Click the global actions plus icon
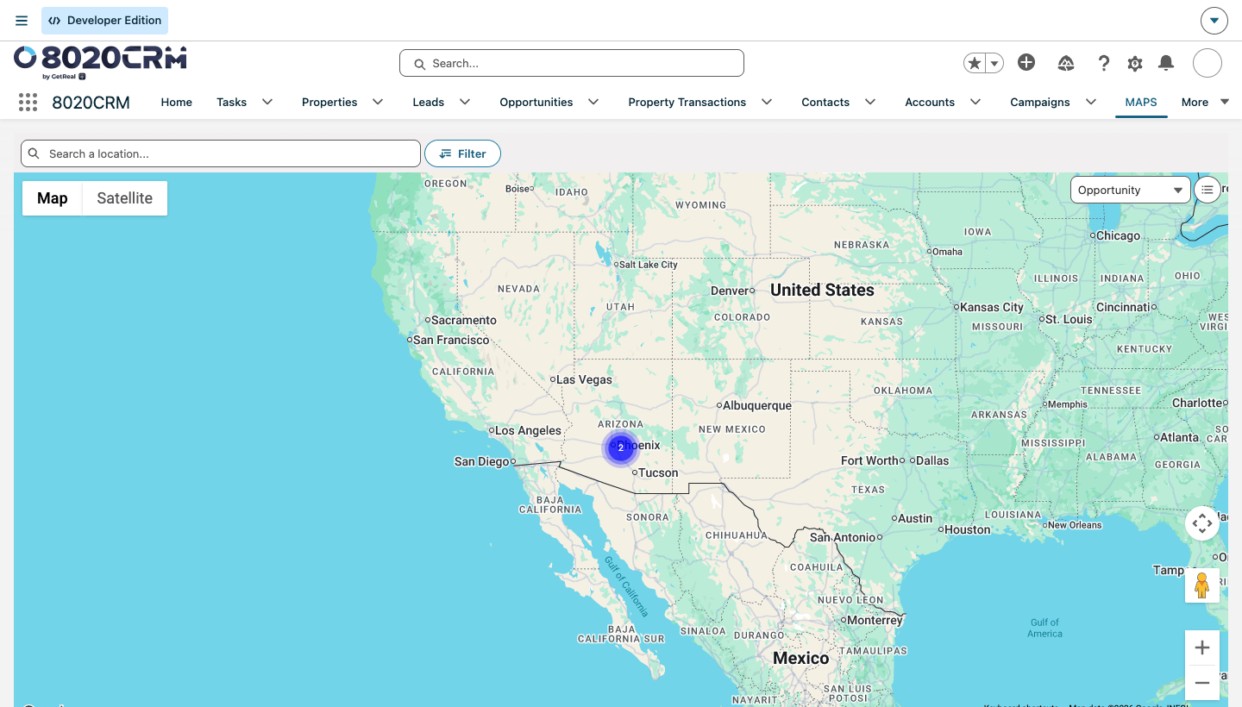 1026,63
